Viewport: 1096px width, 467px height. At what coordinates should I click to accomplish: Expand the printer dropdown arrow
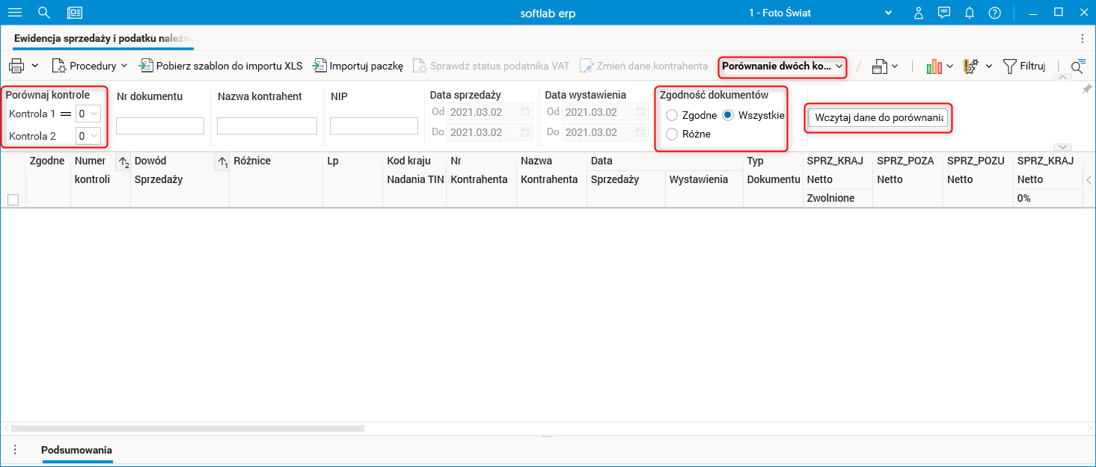pos(34,66)
